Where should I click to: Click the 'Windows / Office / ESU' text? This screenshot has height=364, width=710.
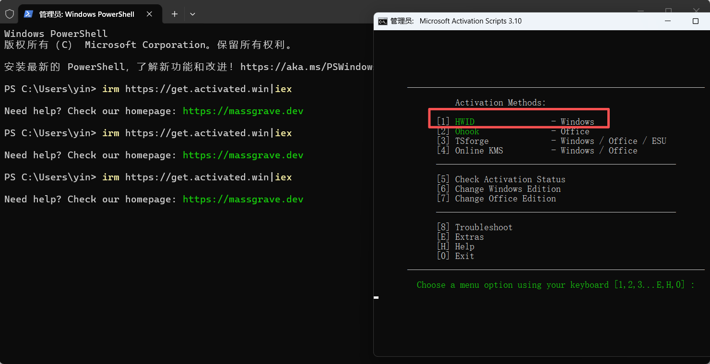(614, 141)
